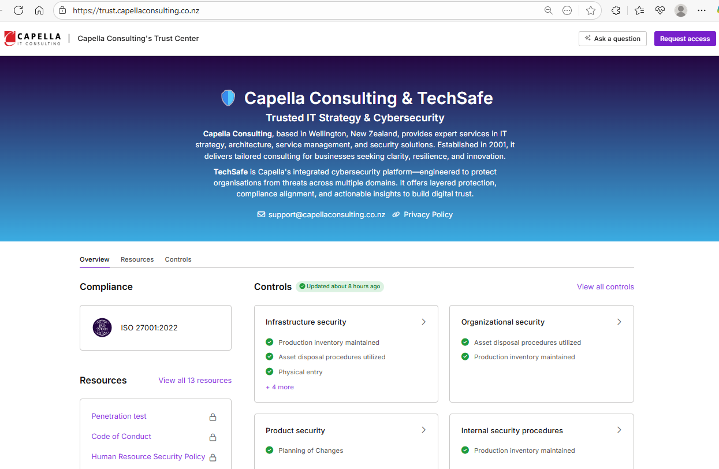Switch to the Resources tab
The height and width of the screenshot is (469, 719).
coord(137,259)
